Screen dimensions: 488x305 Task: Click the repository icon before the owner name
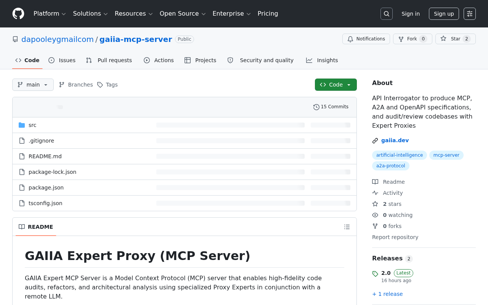(15, 39)
